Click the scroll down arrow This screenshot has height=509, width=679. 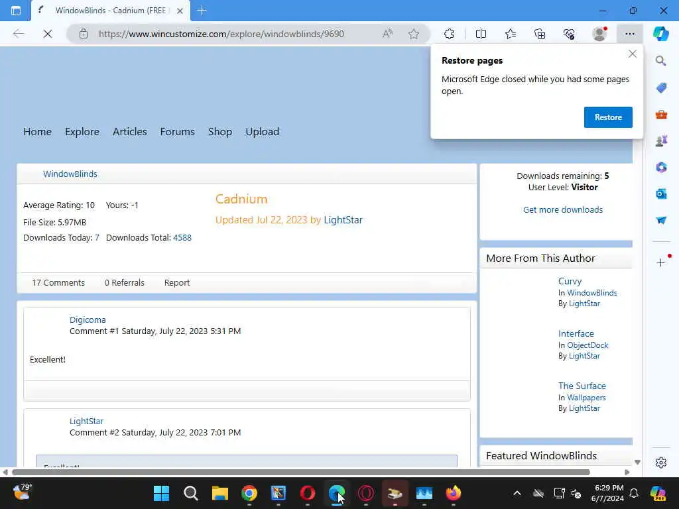point(637,462)
